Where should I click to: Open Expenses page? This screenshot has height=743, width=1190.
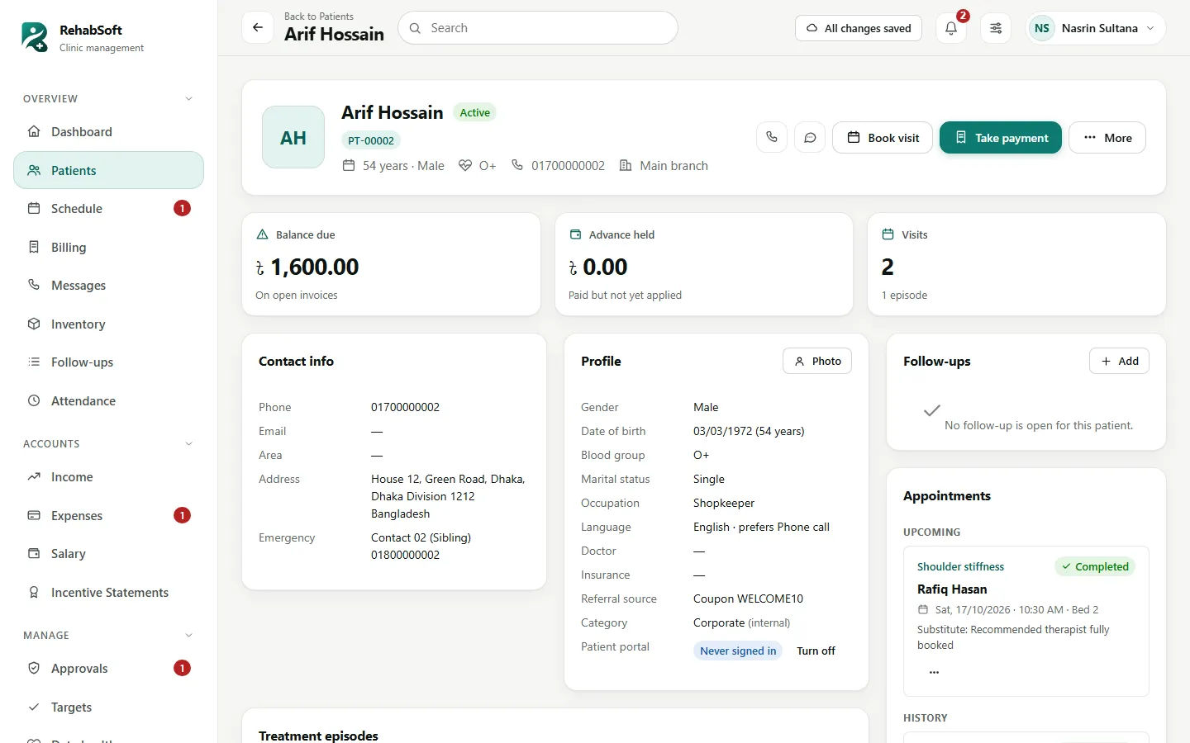[108, 515]
